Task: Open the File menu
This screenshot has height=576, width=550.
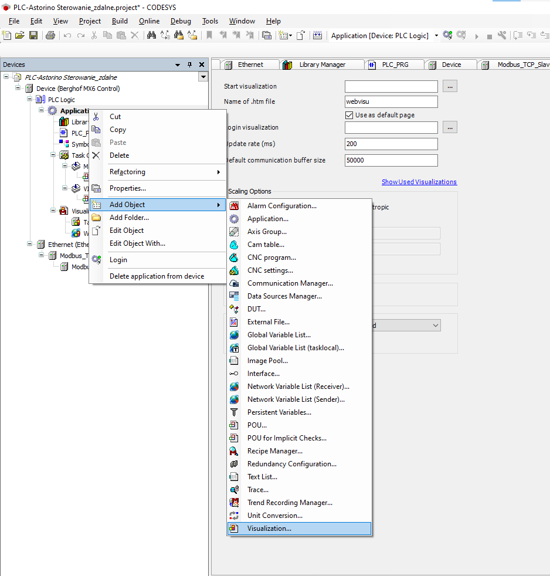Action: (14, 21)
